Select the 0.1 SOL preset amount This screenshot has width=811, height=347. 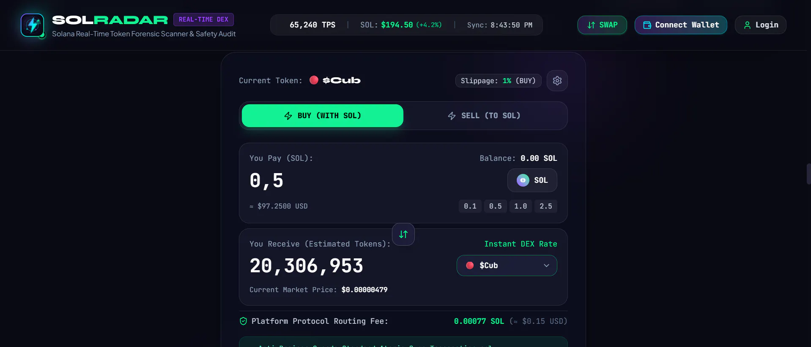pyautogui.click(x=470, y=206)
